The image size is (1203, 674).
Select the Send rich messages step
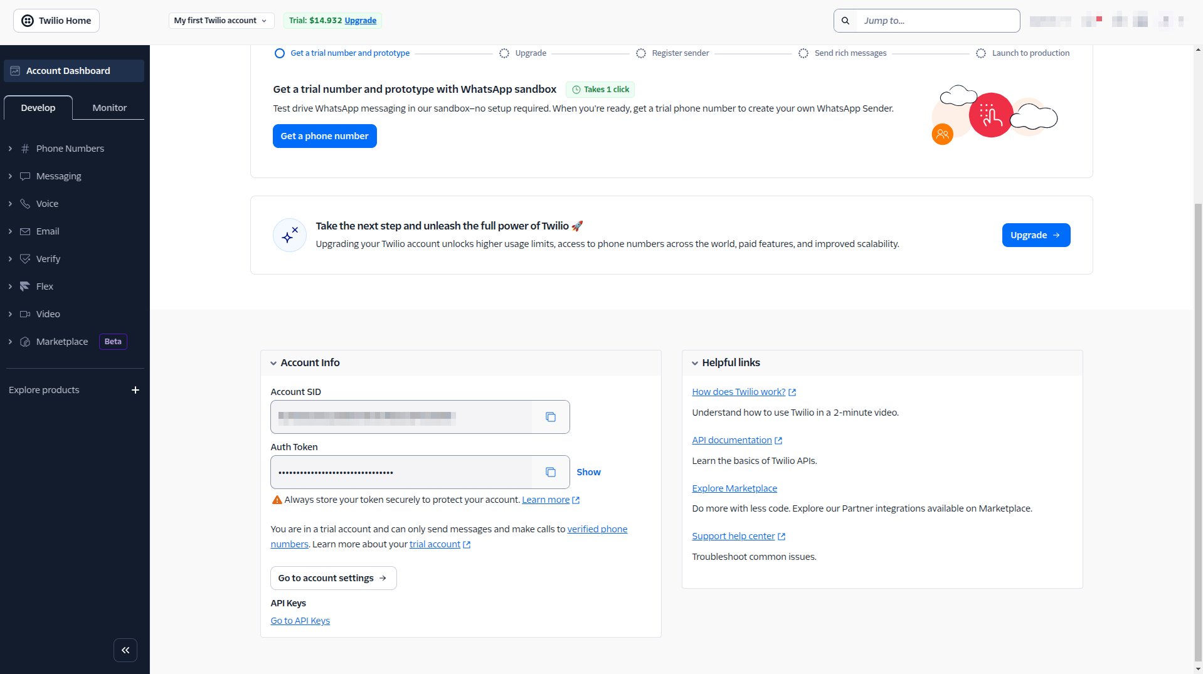point(842,53)
